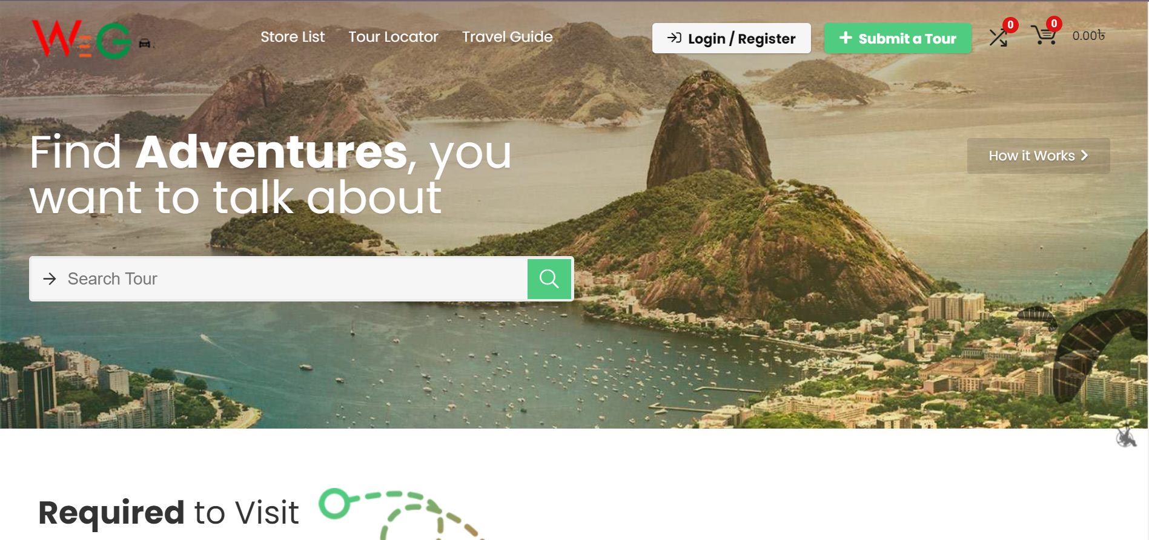Image resolution: width=1149 pixels, height=540 pixels.
Task: Click the cart total 0.00 amount
Action: (x=1088, y=36)
